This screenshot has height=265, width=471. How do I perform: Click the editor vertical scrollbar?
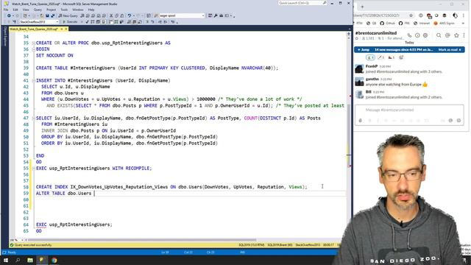(x=348, y=135)
